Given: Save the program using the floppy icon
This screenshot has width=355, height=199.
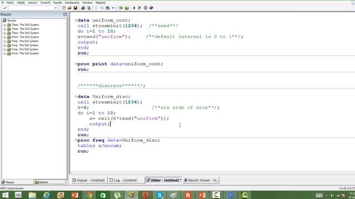Looking at the screenshot, I should point(75,8).
